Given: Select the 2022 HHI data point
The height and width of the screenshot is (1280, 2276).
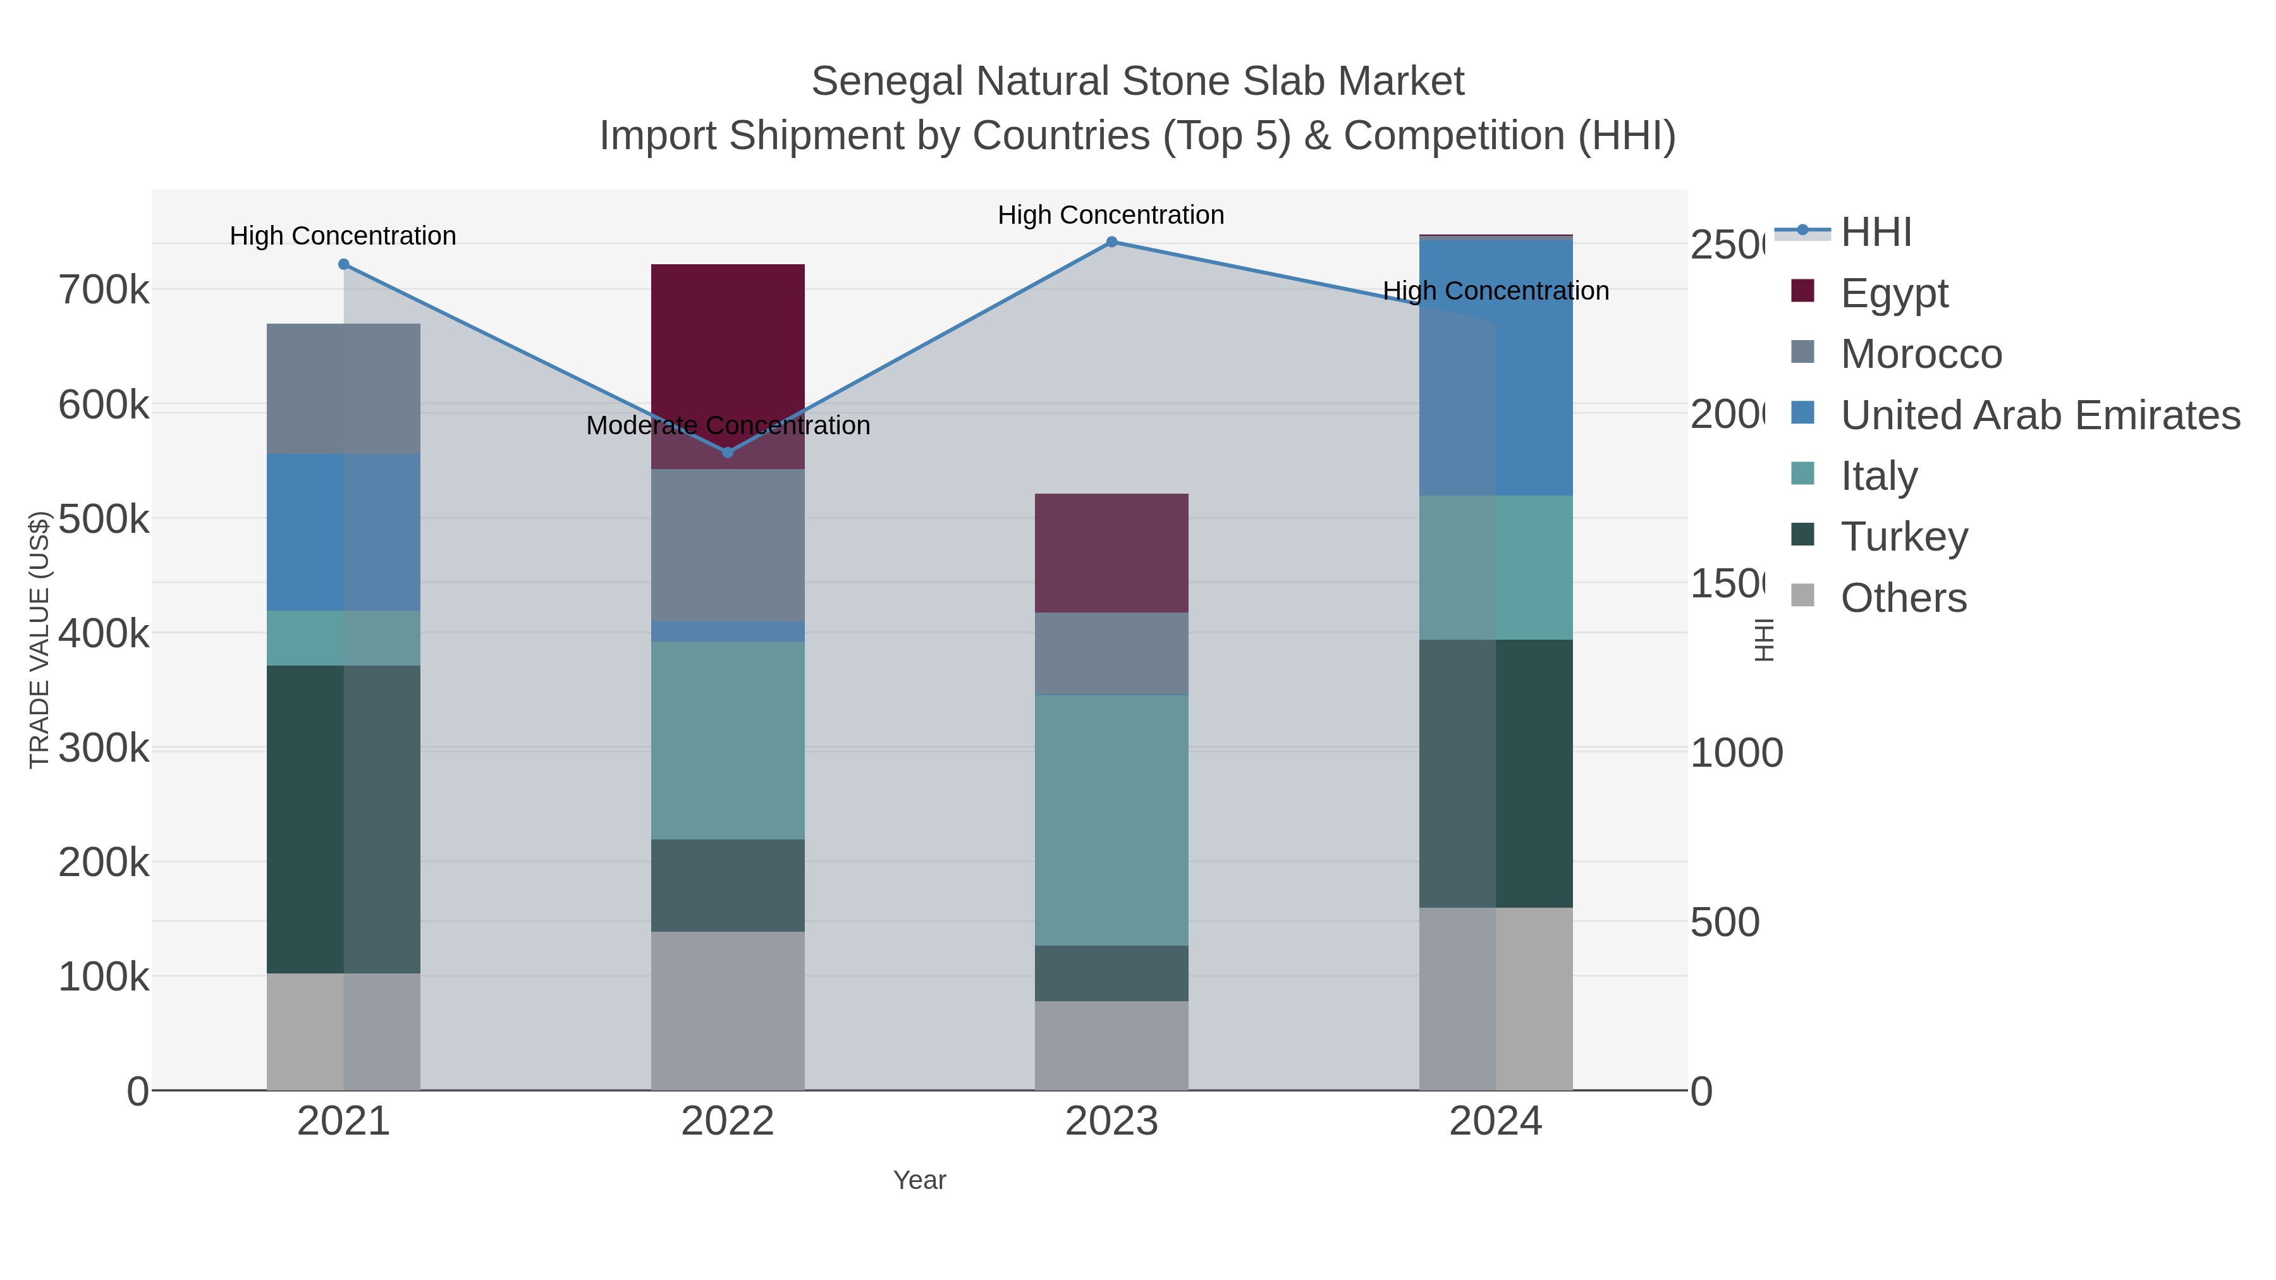Looking at the screenshot, I should click(x=728, y=453).
